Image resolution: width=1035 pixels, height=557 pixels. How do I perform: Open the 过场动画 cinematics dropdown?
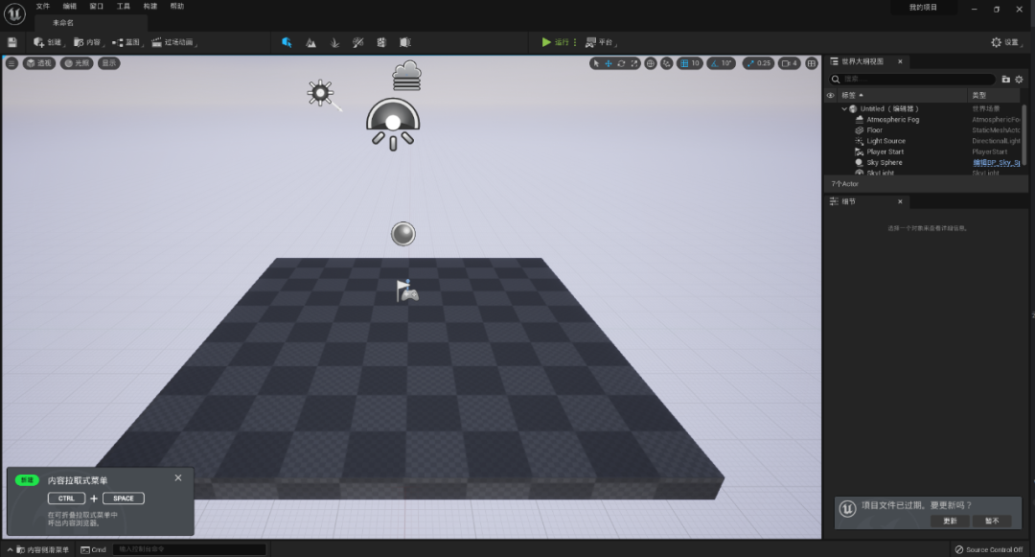174,42
